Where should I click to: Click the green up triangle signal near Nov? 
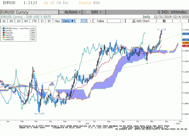[147, 63]
